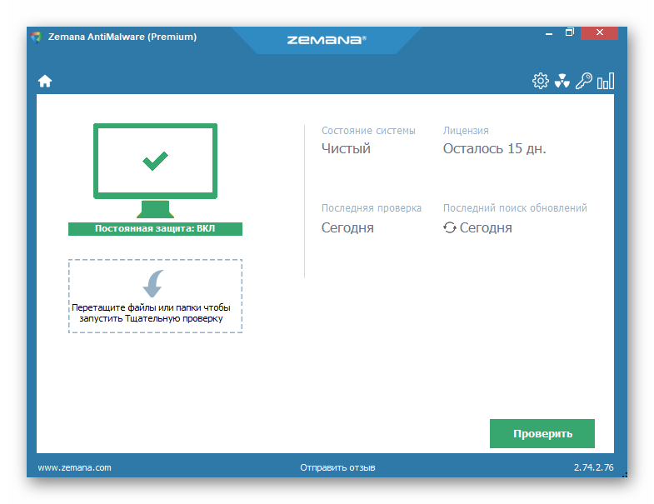Open settings via the gear icon

540,81
